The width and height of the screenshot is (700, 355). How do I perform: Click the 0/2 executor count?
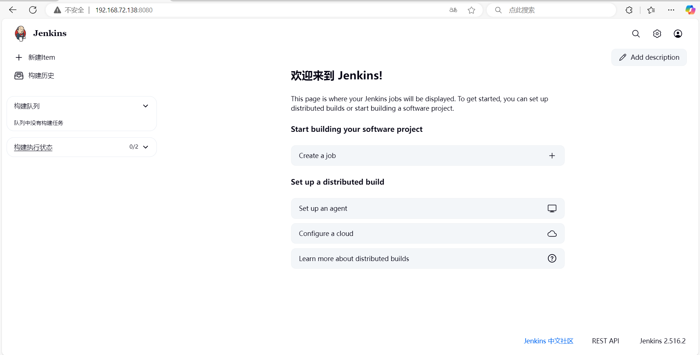click(x=134, y=147)
